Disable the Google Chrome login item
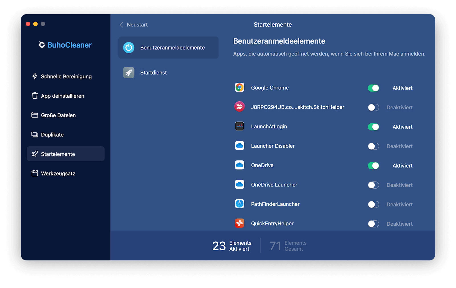The height and width of the screenshot is (288, 456). [373, 88]
